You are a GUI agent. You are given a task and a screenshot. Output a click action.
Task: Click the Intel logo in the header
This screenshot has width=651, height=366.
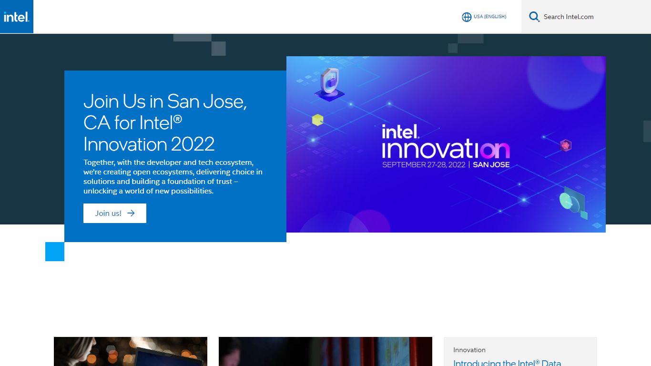pyautogui.click(x=17, y=17)
